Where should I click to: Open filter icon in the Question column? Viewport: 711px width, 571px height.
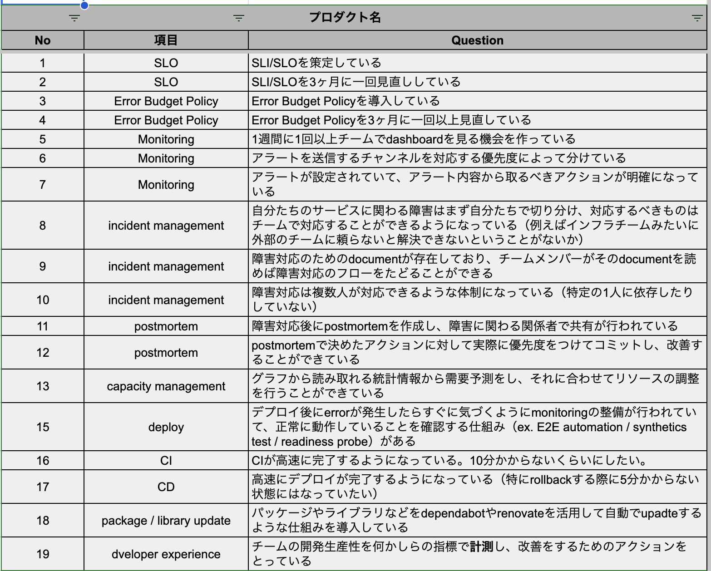point(697,18)
